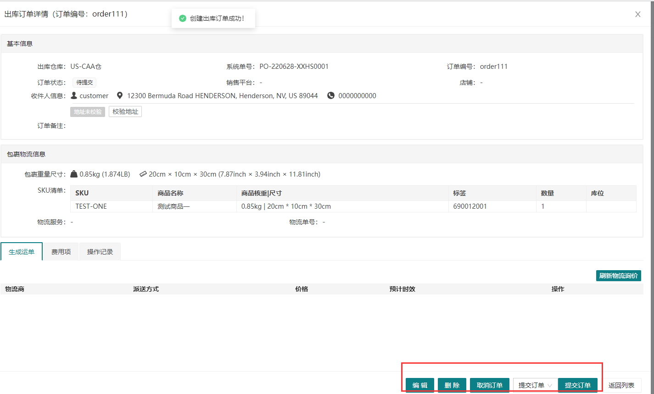Click the recipient person icon

click(x=74, y=96)
